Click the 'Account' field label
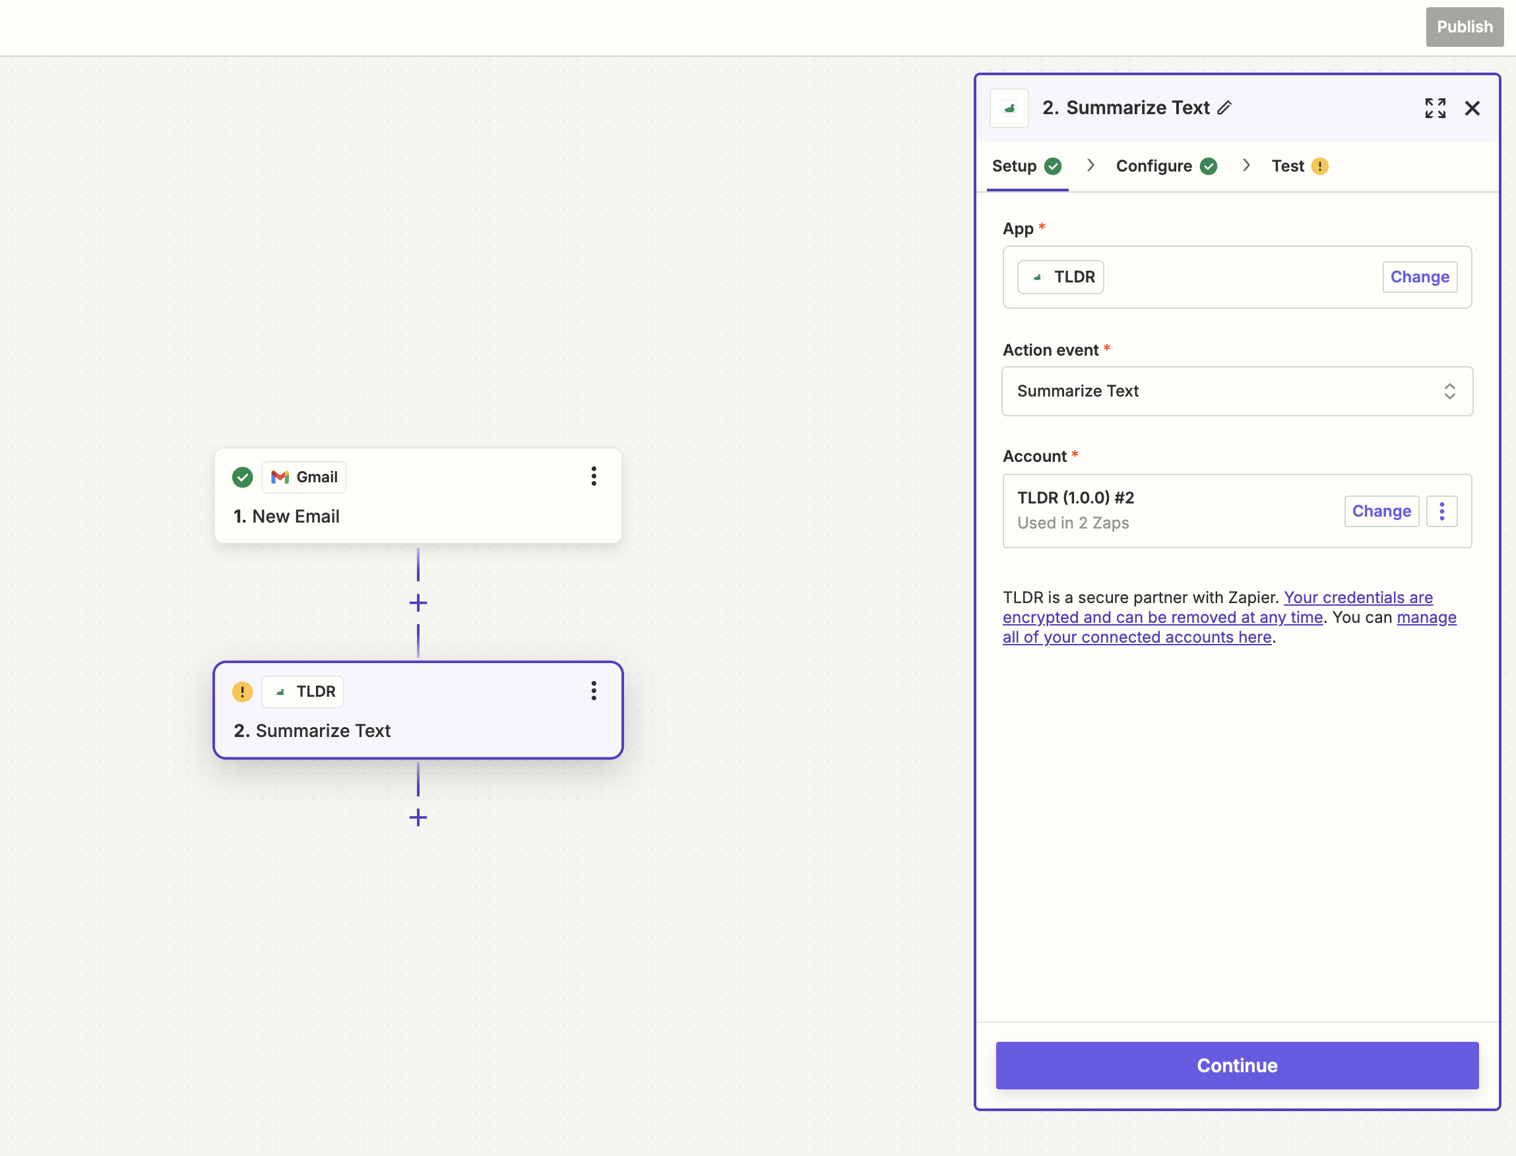1516x1156 pixels. (x=1034, y=456)
